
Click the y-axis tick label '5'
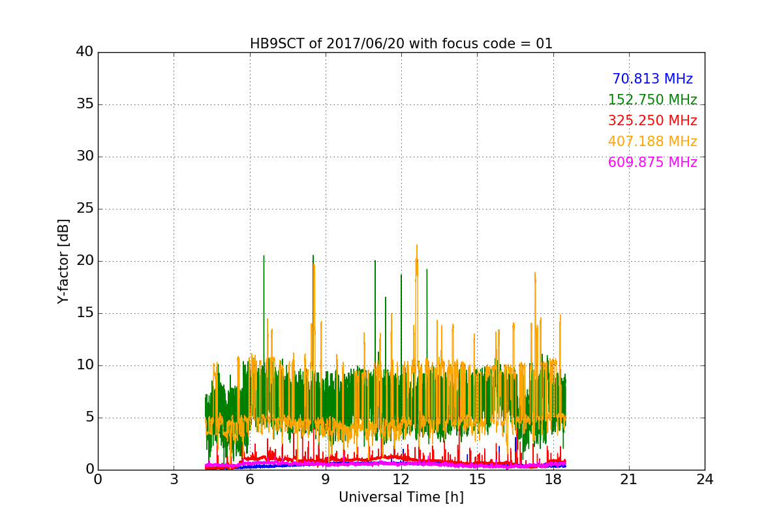pyautogui.click(x=89, y=418)
